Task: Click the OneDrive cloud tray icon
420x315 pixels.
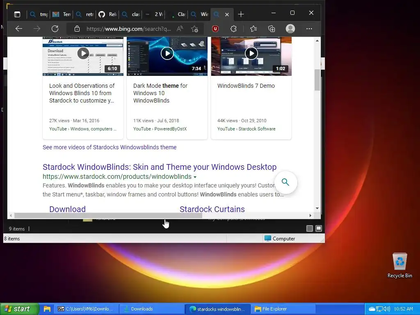Action: click(372, 309)
